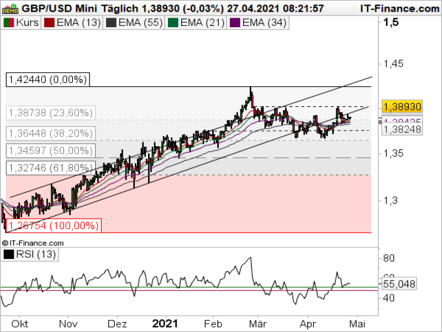Click the Kurs green-red color swatch
This screenshot has height=332, width=442.
click(8, 23)
